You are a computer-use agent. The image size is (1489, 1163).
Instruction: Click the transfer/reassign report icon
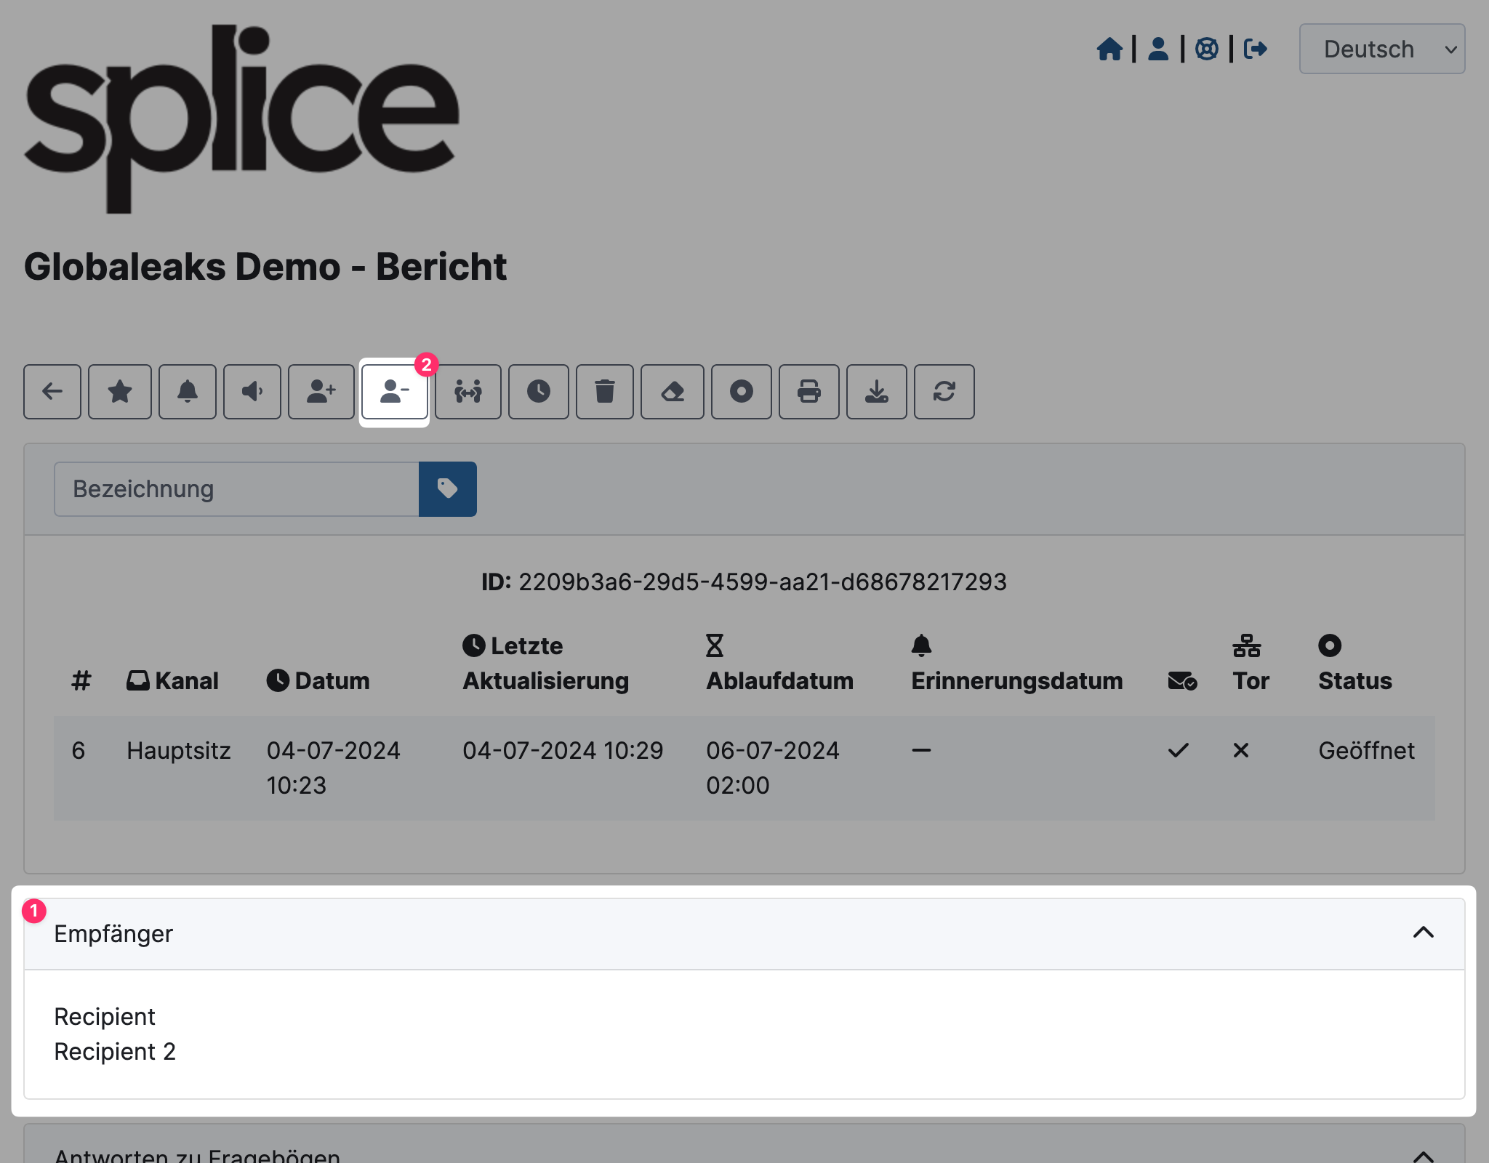pos(470,392)
